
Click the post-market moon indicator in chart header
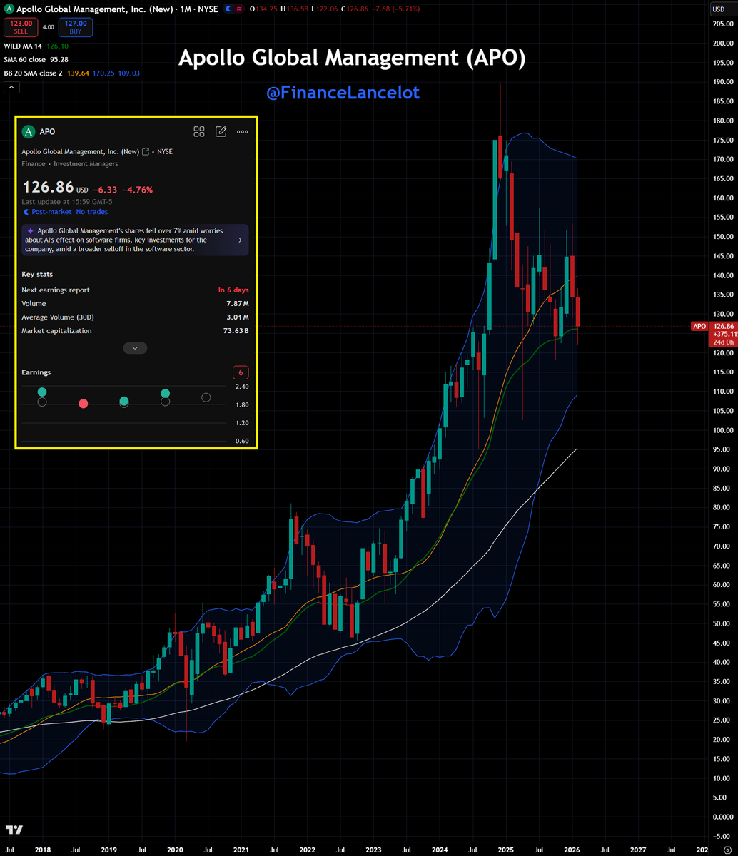[228, 9]
